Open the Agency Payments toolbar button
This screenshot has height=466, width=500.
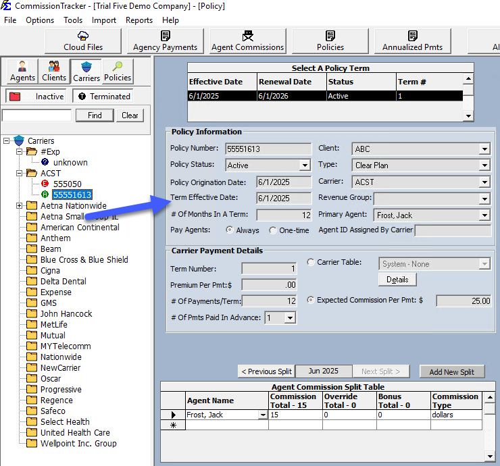166,41
